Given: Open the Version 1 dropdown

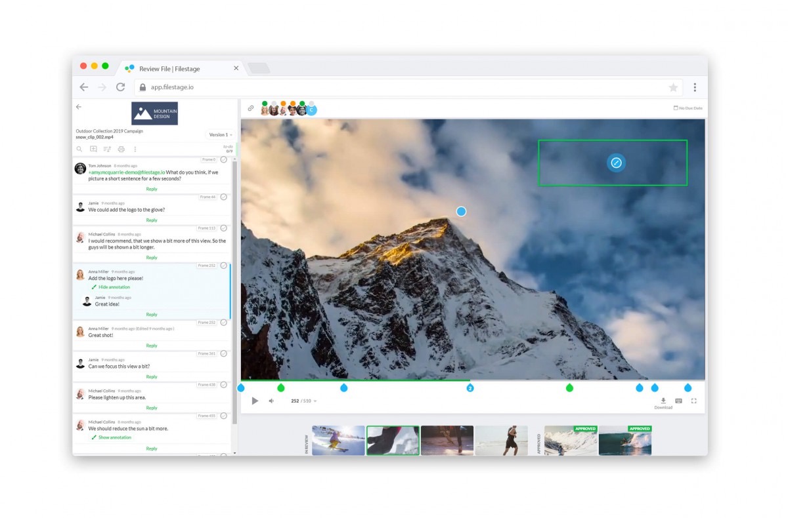Looking at the screenshot, I should pos(219,134).
